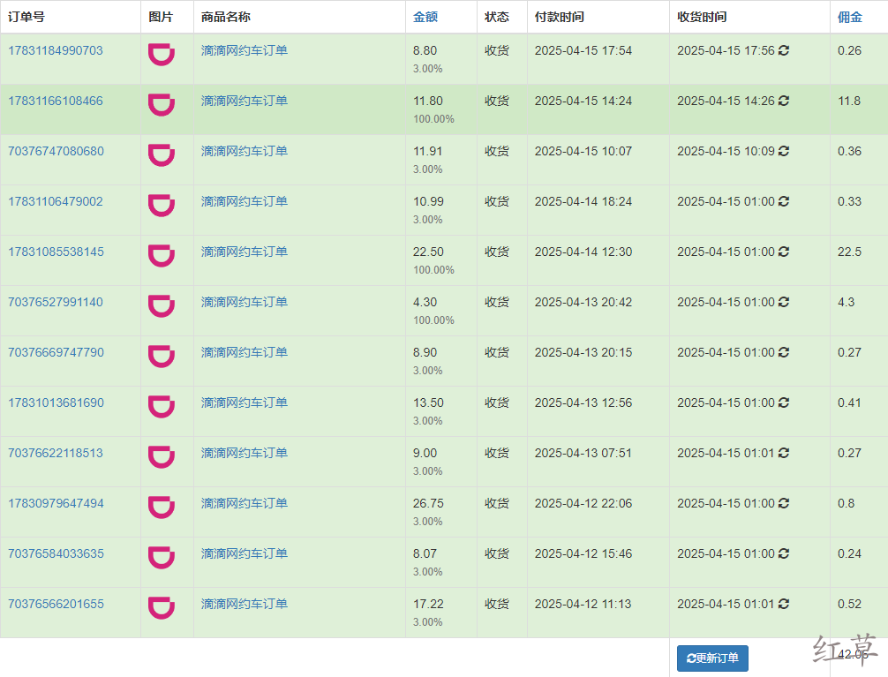Refresh icon in order 17831106479002 row
This screenshot has height=677, width=888.
pyautogui.click(x=784, y=201)
